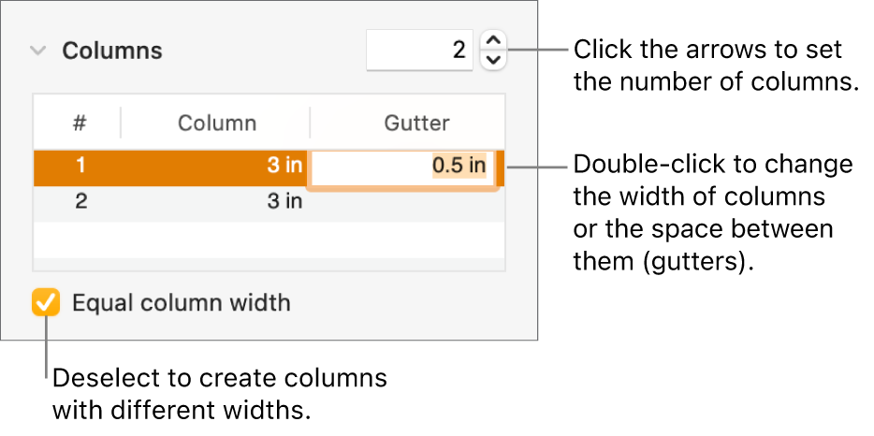This screenshot has height=436, width=874.
Task: Click the Equal column width label
Action: [182, 303]
